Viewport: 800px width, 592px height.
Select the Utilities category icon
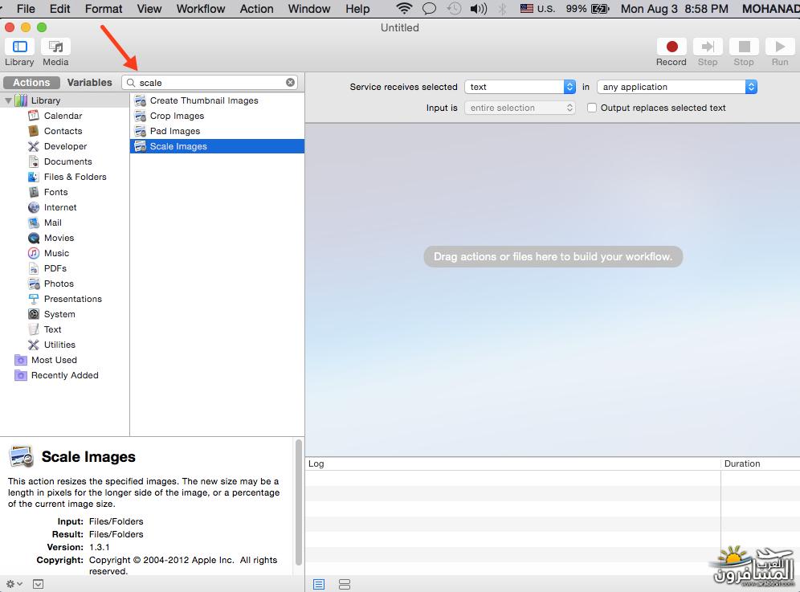pyautogui.click(x=34, y=345)
